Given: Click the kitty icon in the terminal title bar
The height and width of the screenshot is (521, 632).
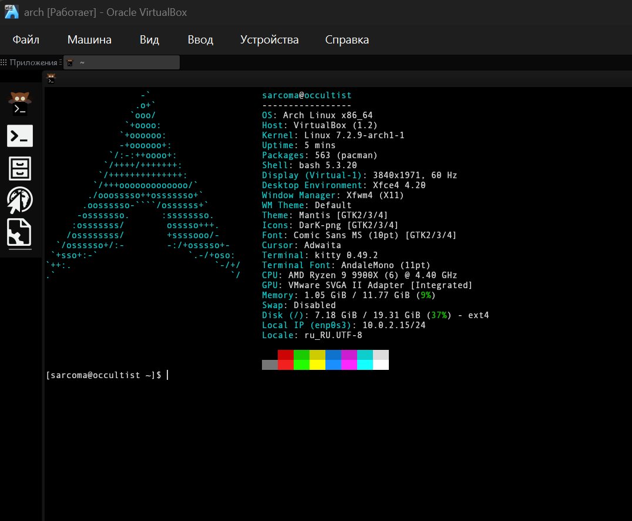Looking at the screenshot, I should point(51,78).
